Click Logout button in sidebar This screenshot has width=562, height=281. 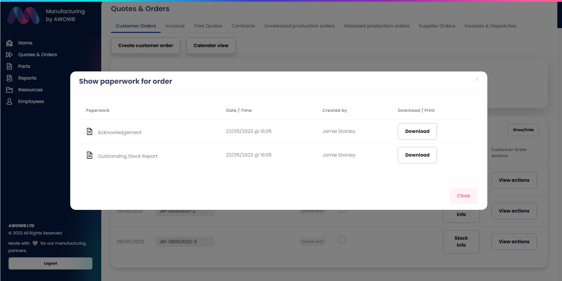coord(50,263)
